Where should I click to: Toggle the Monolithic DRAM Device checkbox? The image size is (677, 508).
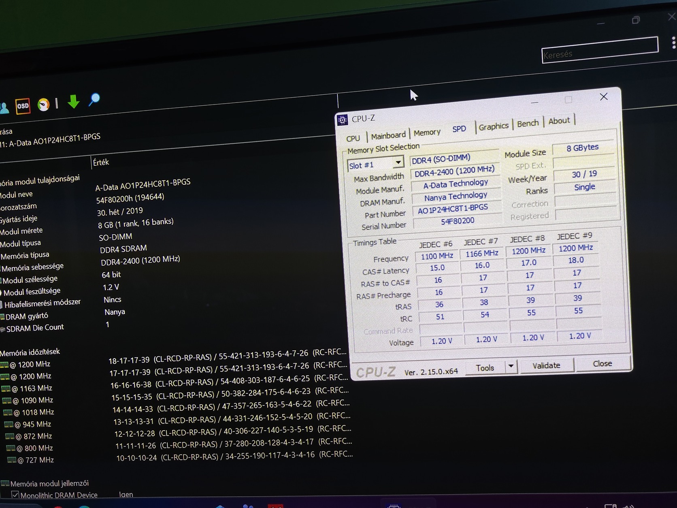pyautogui.click(x=15, y=495)
